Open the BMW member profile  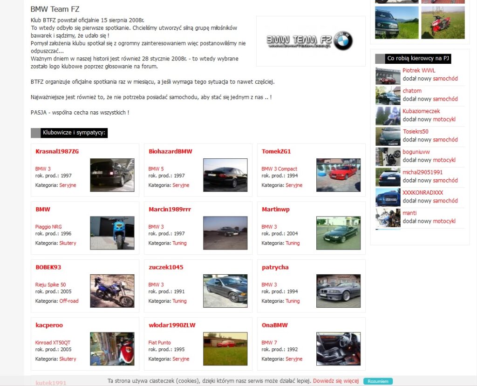tap(42, 209)
